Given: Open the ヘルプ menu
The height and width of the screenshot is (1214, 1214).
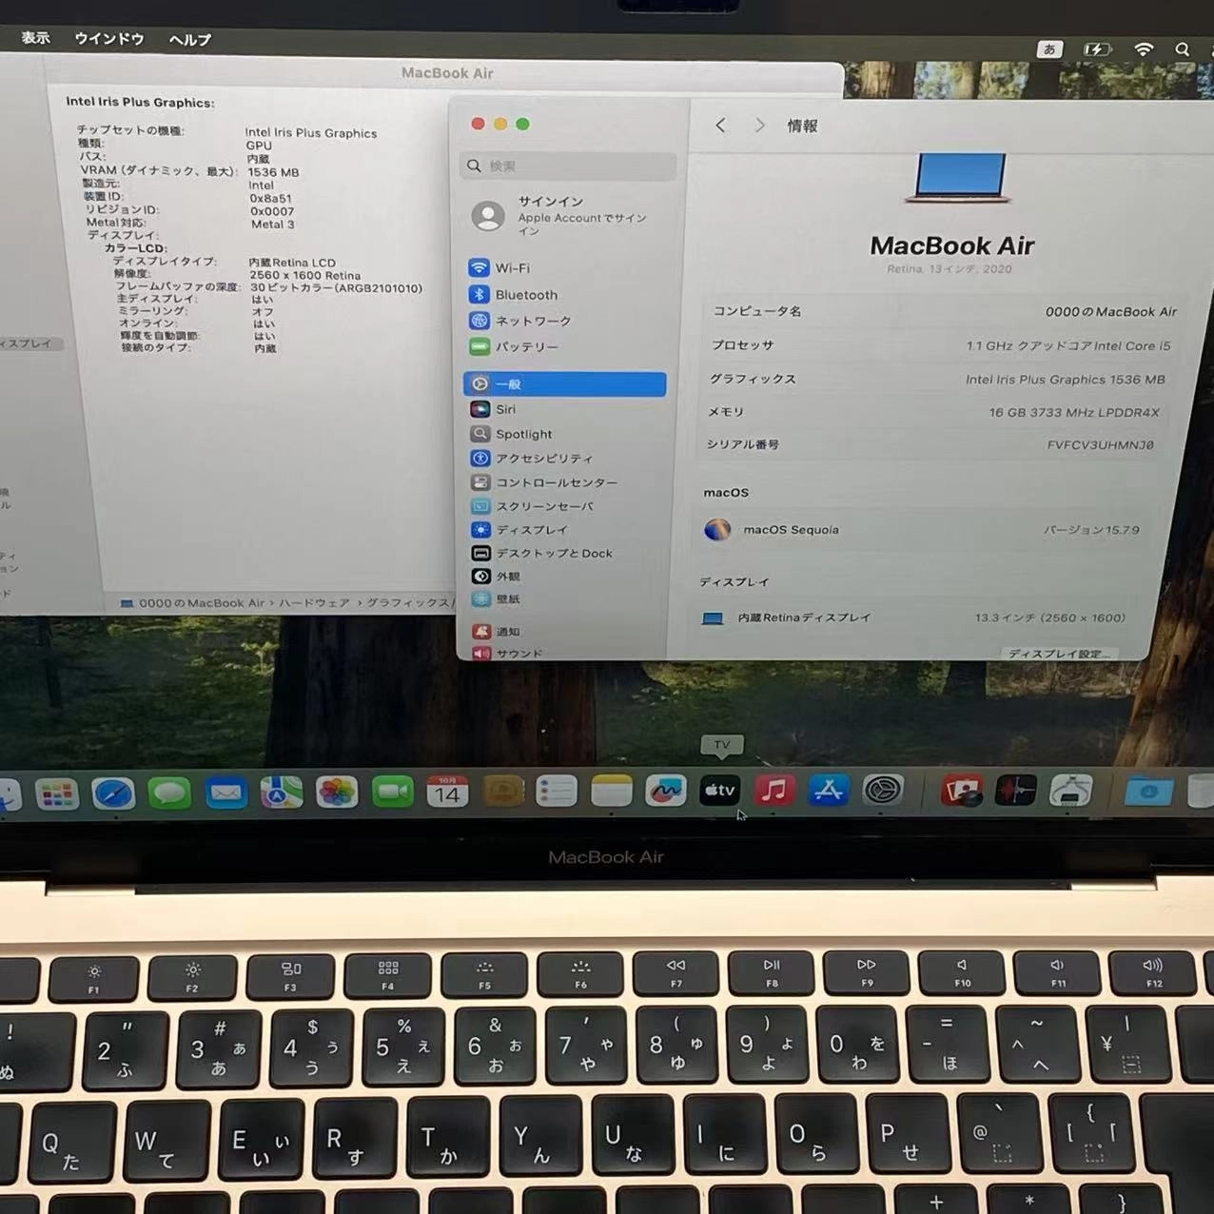Looking at the screenshot, I should (189, 40).
